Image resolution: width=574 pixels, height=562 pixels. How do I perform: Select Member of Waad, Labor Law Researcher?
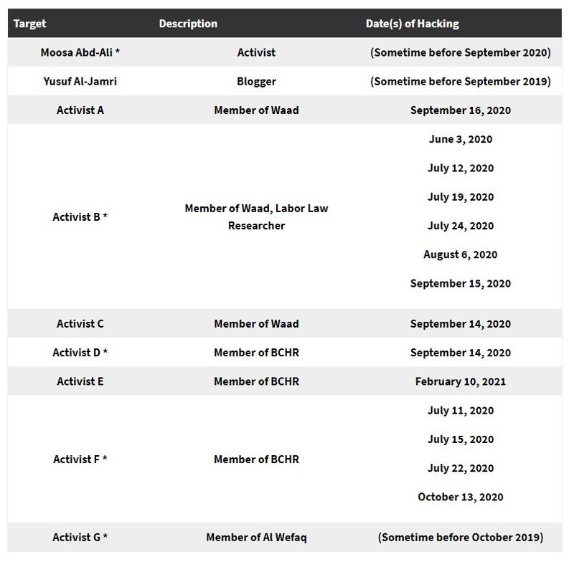click(256, 216)
